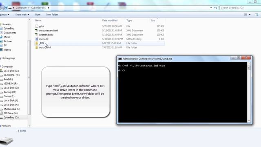Image resolution: width=261 pixels, height=147 pixels.
Task: Open view options dropdown arrow
Action: [250, 15]
